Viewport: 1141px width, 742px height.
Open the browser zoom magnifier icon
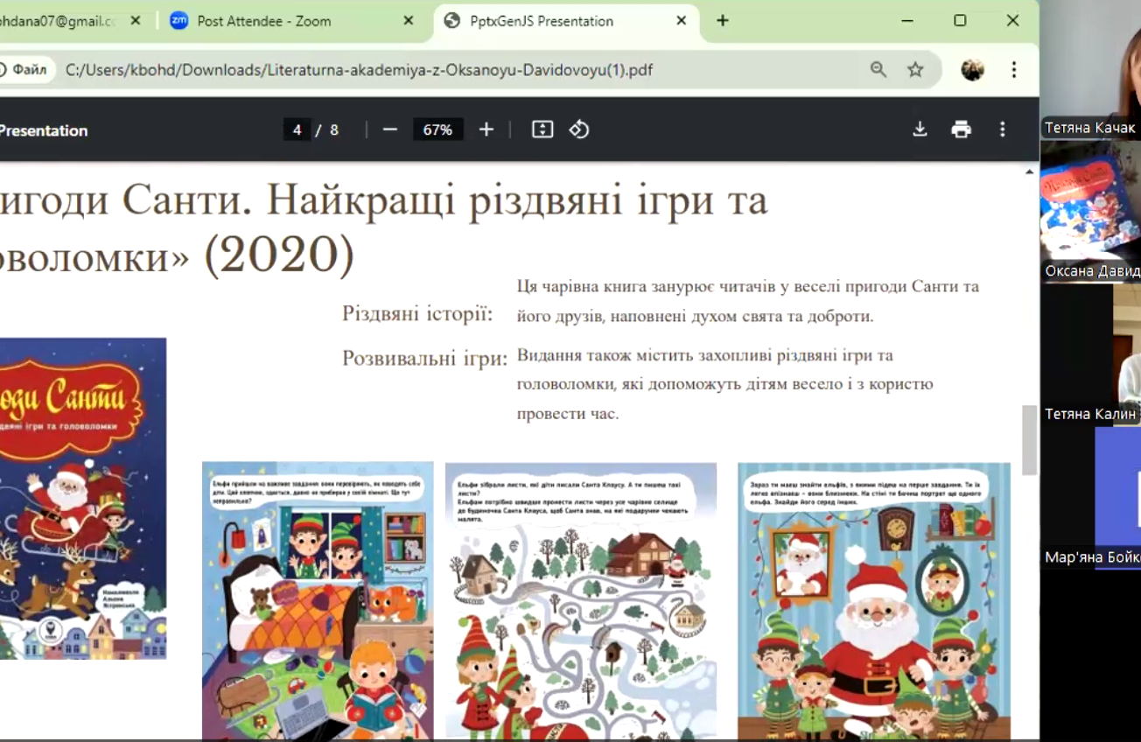tap(878, 70)
